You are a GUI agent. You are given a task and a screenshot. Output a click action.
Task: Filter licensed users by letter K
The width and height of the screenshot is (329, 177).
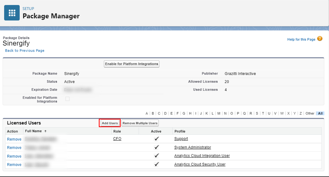pos(207,113)
